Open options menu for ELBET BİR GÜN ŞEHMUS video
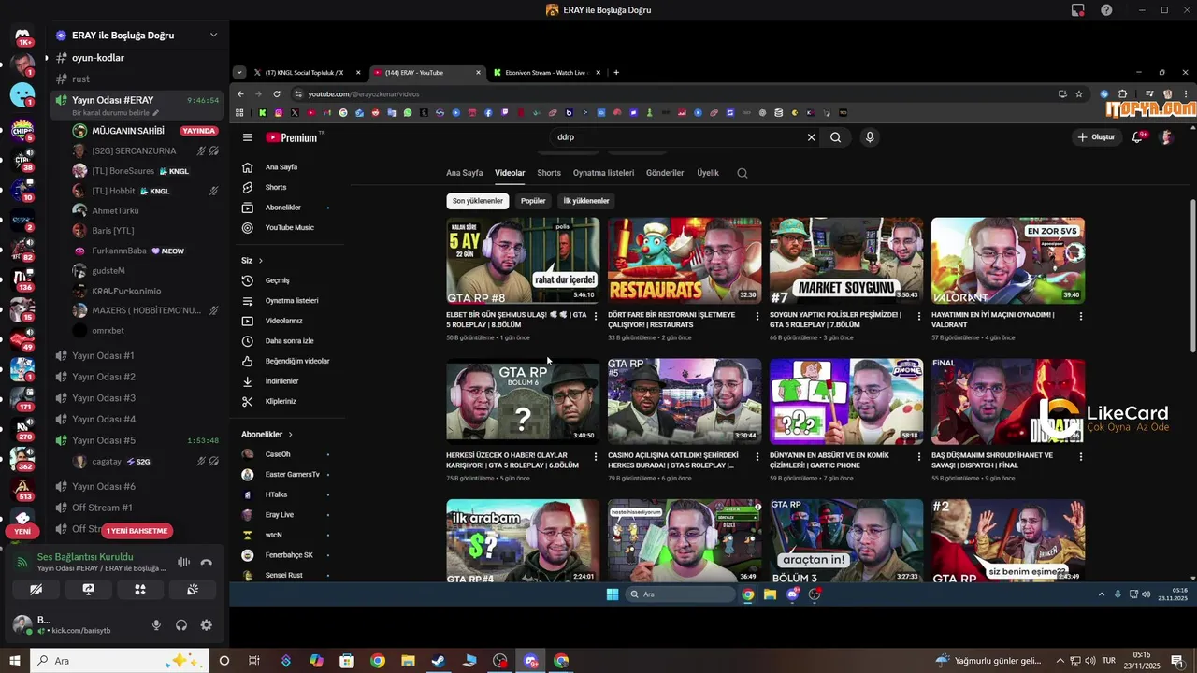Screen dimensions: 1197x673 [596, 316]
